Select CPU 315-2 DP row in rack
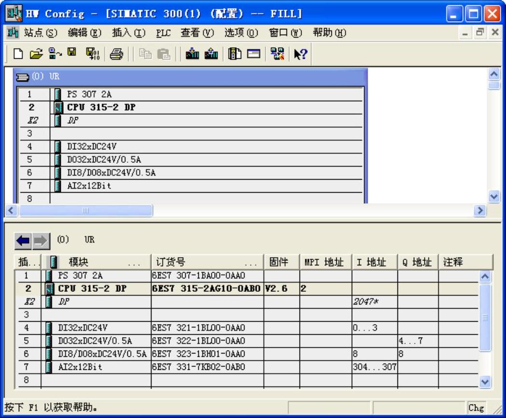Screen dimensions: 506x418 (x=101, y=107)
